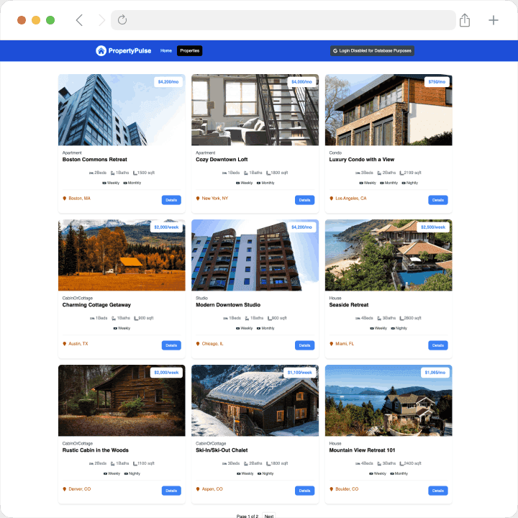Viewport: 518px width, 518px height.
Task: Go back with the browser back arrow
Action: 79,20
